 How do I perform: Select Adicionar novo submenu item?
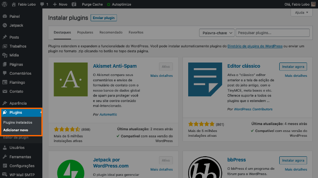pos(16,130)
